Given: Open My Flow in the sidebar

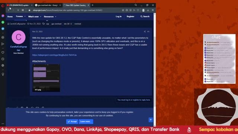Looking at the screenshot, I should click(3, 44).
